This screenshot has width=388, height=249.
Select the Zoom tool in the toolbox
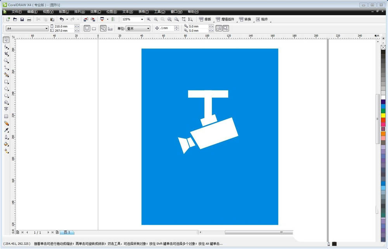point(6,61)
